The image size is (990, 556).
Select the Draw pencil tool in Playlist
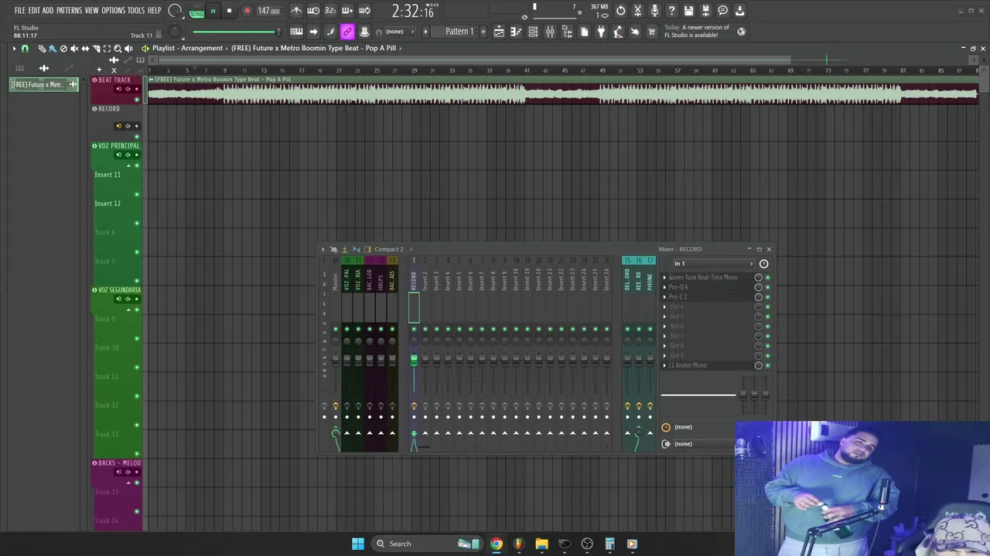[42, 48]
